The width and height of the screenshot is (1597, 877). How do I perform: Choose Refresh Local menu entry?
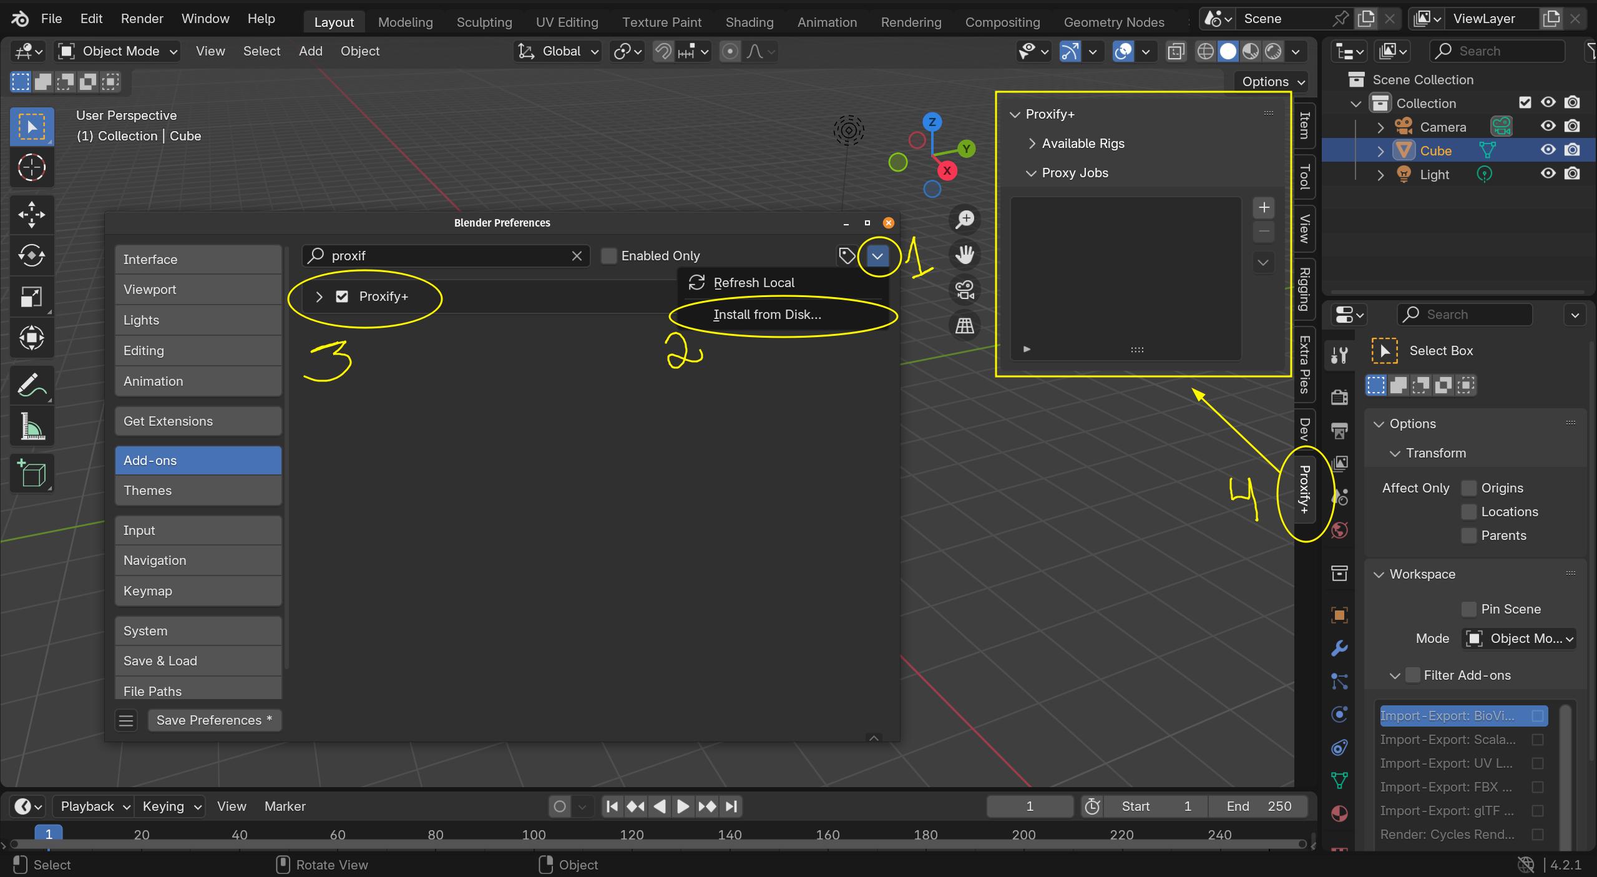[x=754, y=283]
